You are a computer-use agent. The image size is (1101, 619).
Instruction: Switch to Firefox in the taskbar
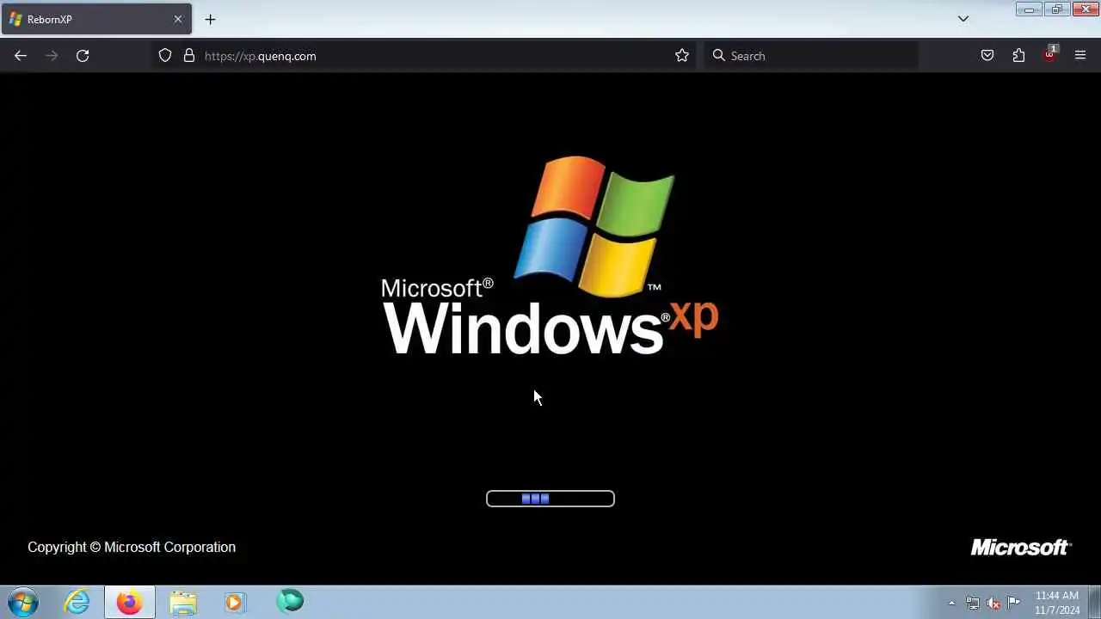coord(130,603)
